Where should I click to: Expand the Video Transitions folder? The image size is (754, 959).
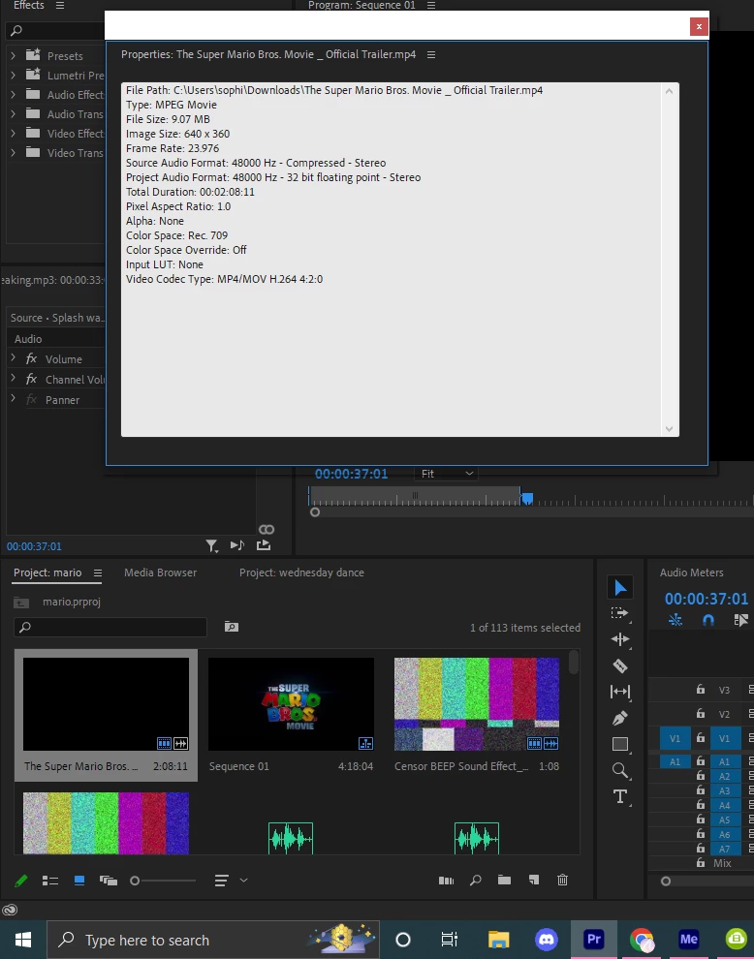13,152
